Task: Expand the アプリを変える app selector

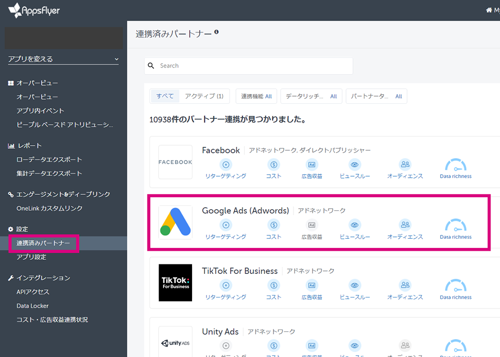Action: point(63,59)
